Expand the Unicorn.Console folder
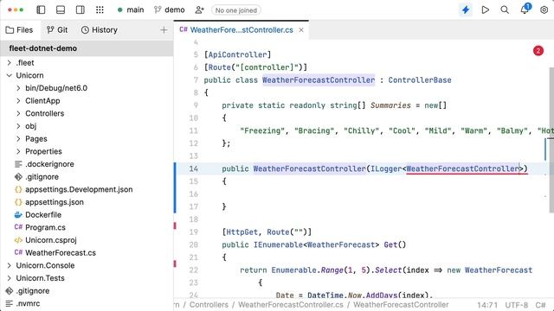Image resolution: width=554 pixels, height=311 pixels. (10, 265)
